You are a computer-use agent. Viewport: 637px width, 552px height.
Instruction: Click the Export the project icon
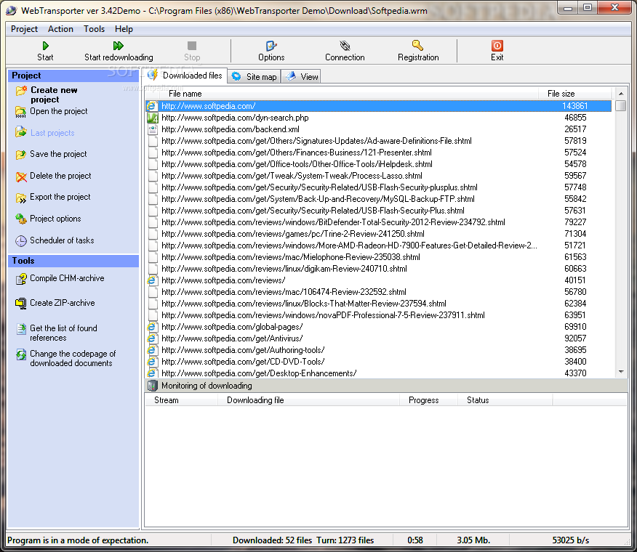[20, 198]
